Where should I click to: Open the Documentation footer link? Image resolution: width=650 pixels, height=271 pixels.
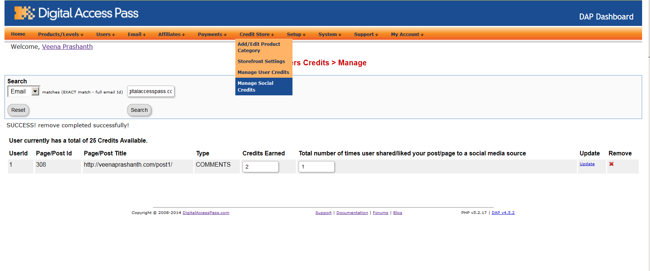(352, 213)
